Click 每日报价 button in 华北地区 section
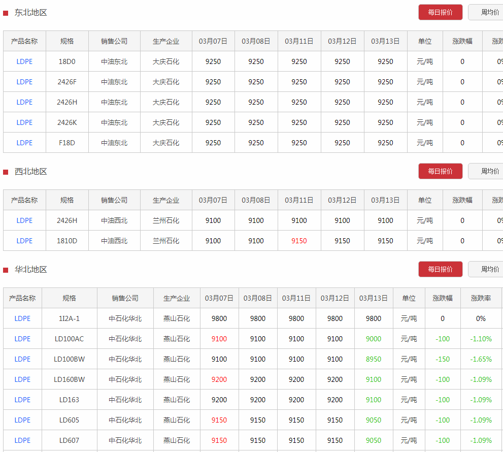This screenshot has width=503, height=452. (440, 269)
